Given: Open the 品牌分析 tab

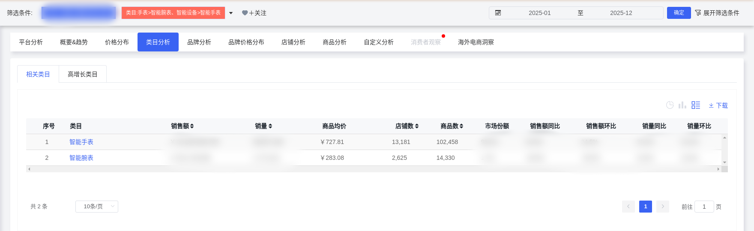Looking at the screenshot, I should (199, 42).
